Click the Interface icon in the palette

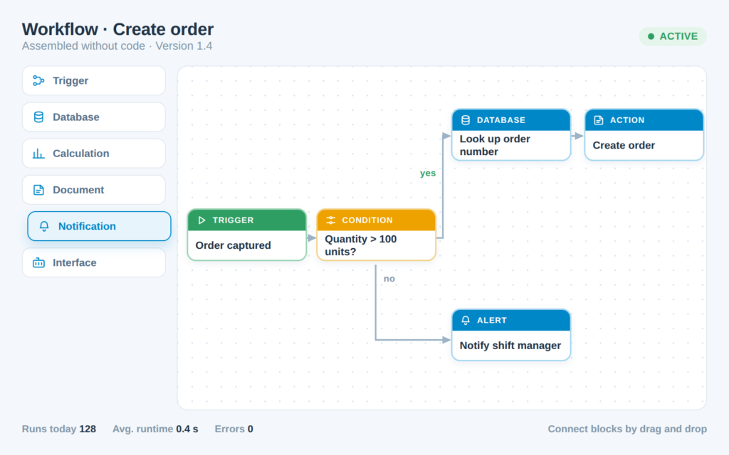point(38,263)
